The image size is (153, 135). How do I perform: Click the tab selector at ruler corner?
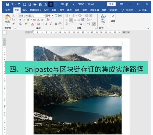[x=5, y=32]
